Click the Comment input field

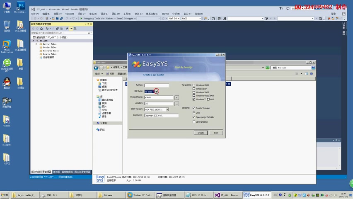161,115
